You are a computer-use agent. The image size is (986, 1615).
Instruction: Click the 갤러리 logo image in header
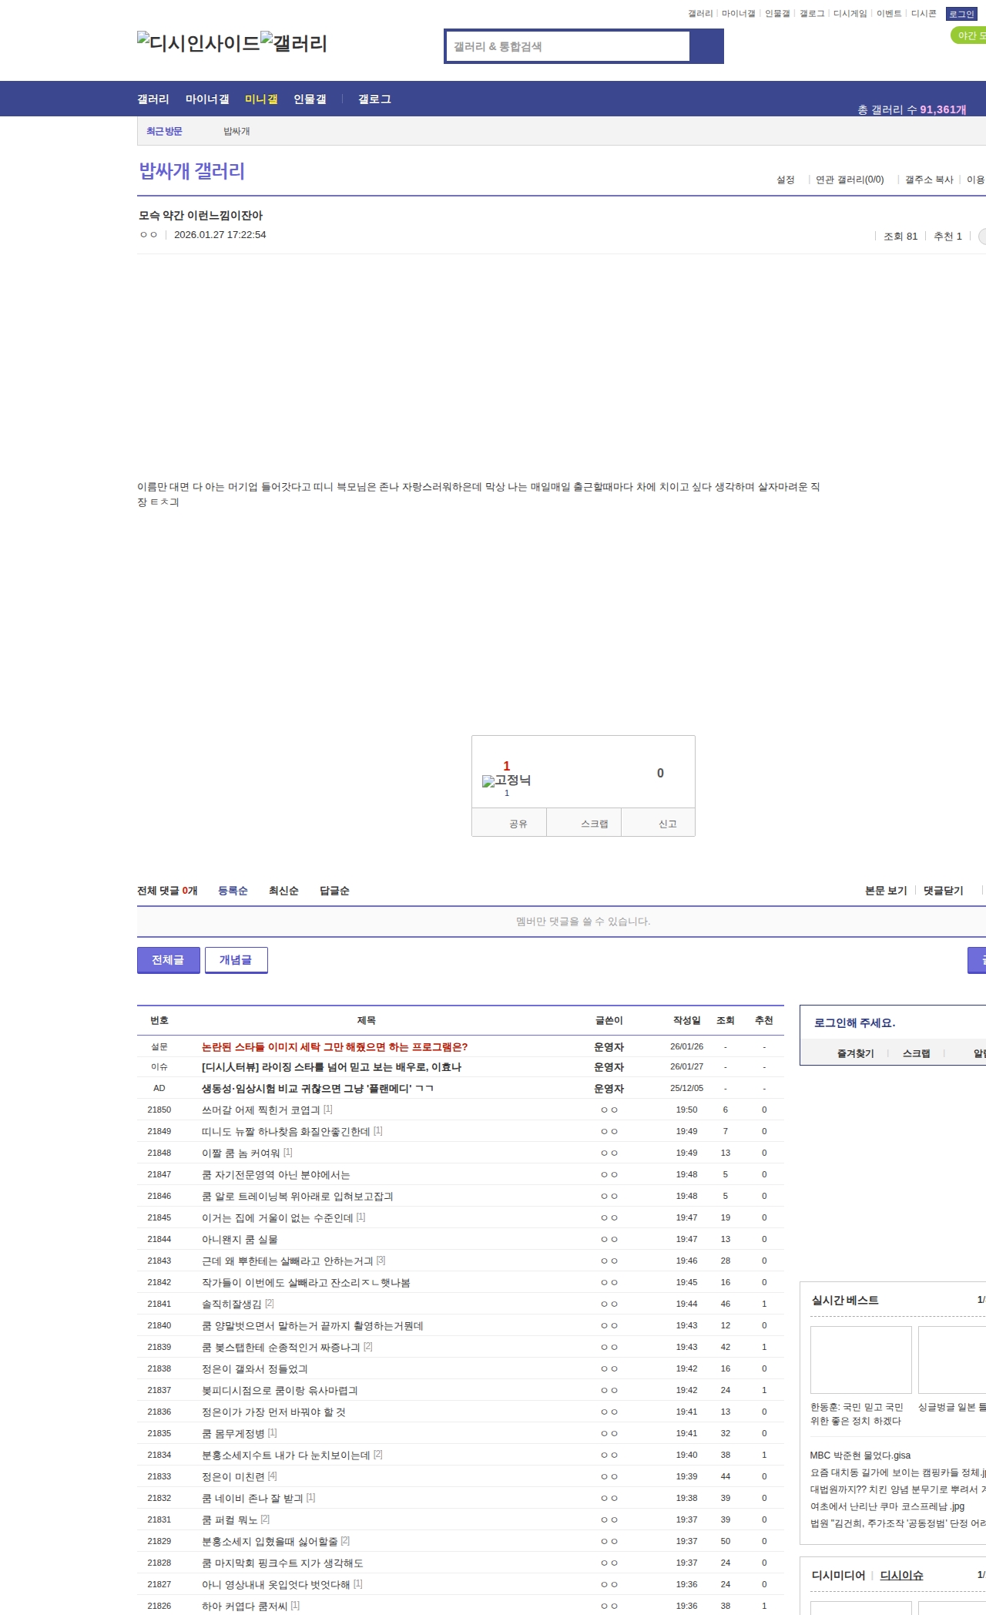293,43
